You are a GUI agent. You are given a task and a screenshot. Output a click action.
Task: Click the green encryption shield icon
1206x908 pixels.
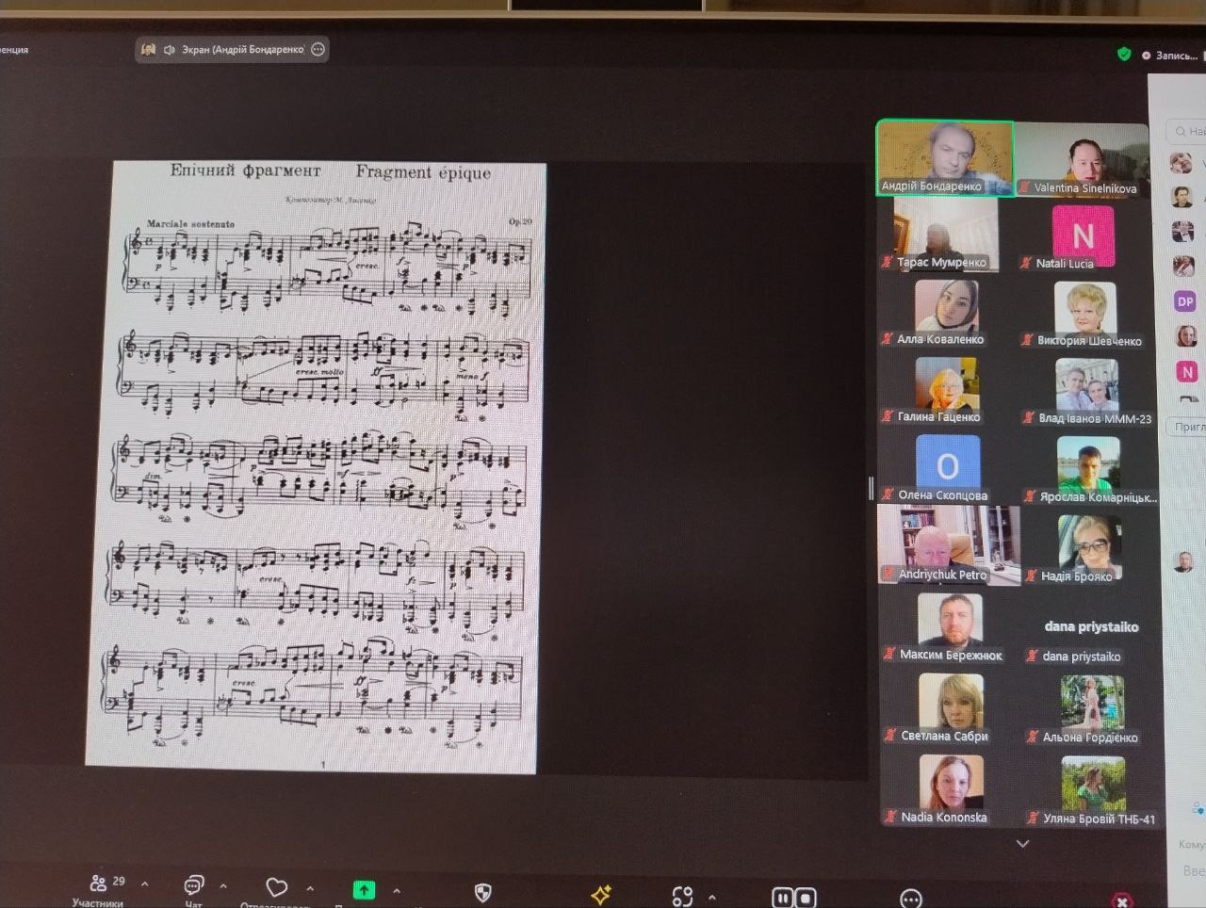pos(1124,55)
